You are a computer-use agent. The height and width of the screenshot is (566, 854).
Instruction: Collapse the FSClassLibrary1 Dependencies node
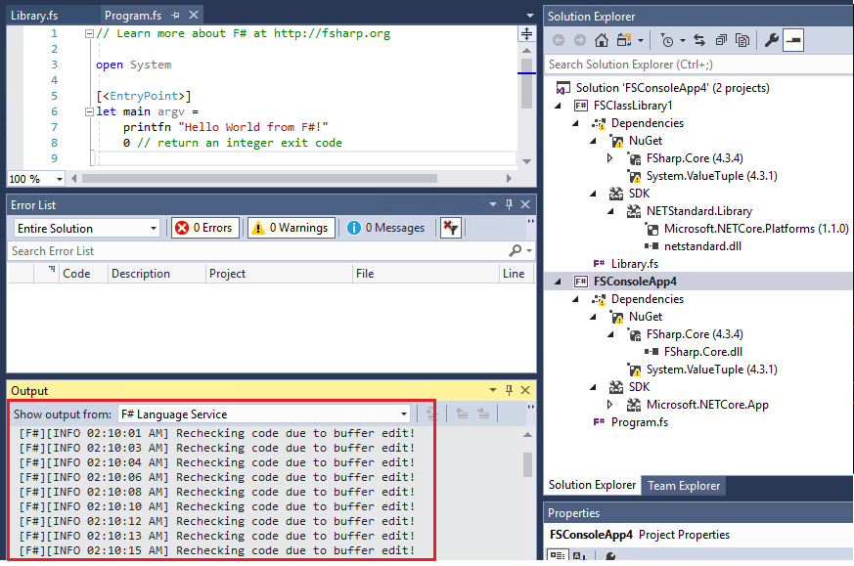click(x=575, y=122)
